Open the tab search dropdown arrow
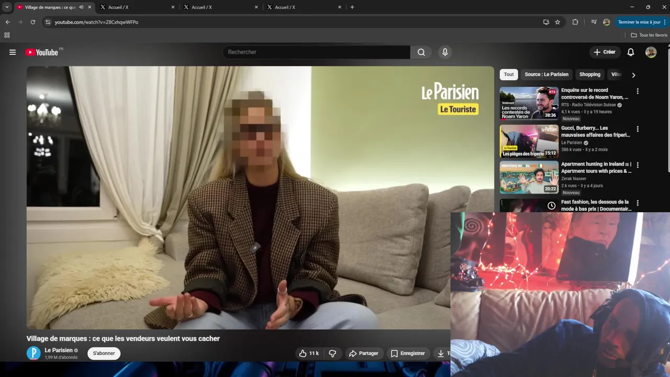This screenshot has height=377, width=670. [7, 7]
